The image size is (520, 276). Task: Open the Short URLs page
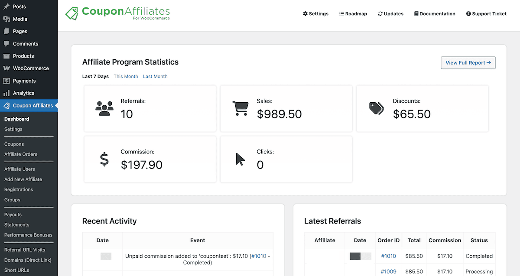click(17, 270)
